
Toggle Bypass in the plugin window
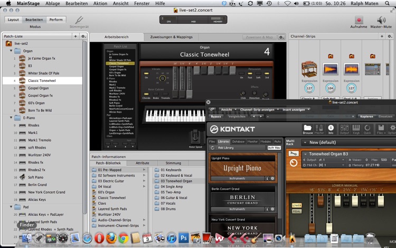[x=216, y=116]
